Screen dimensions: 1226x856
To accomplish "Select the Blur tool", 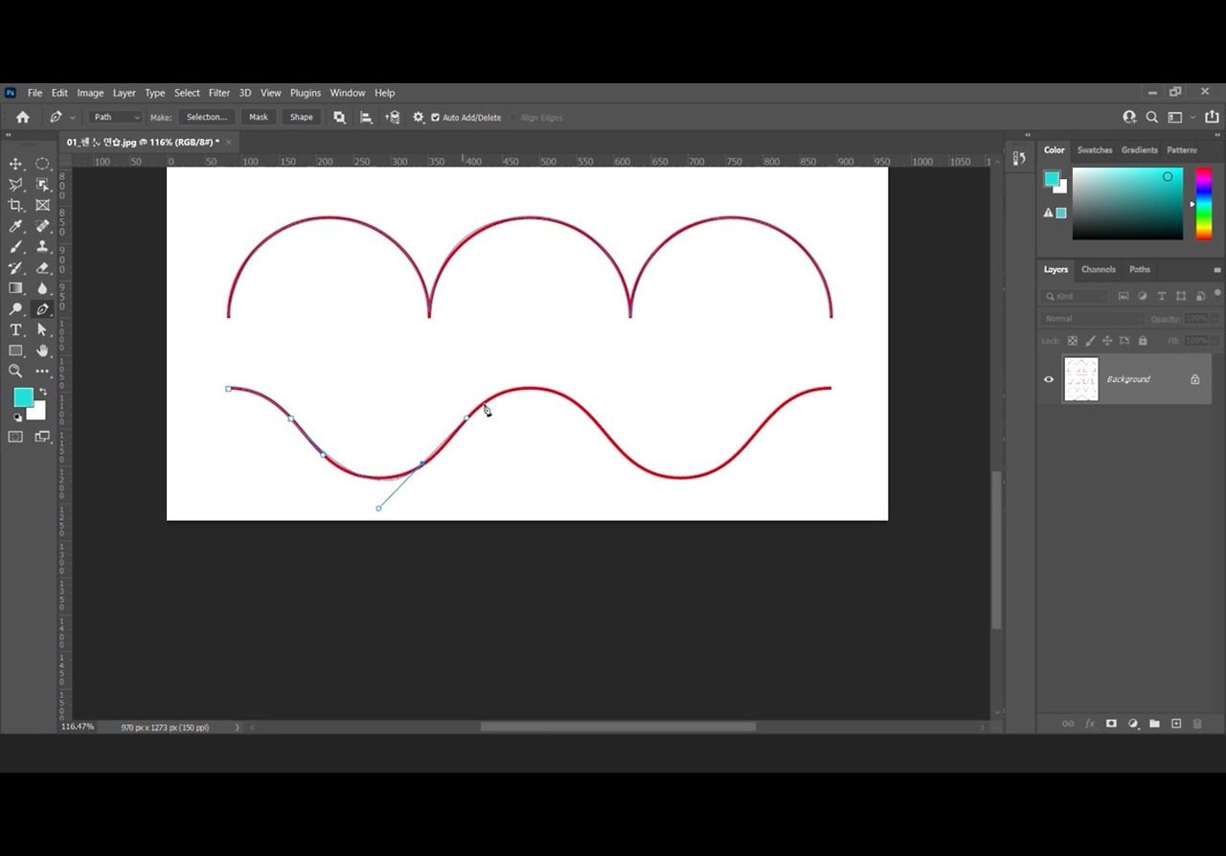I will (x=42, y=288).
